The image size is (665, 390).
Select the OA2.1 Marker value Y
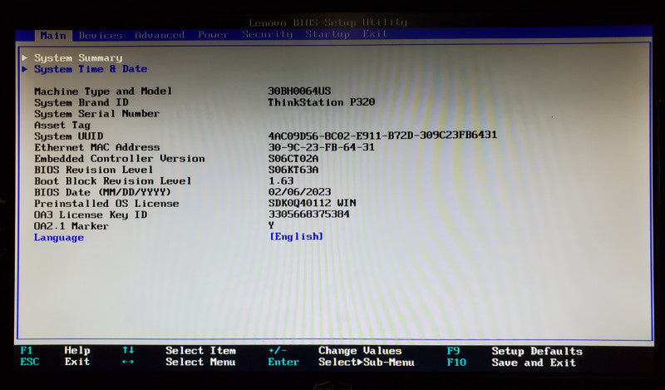(271, 225)
